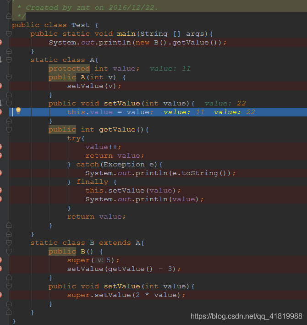Click the yellow lightbulb intention icon
307x325 pixels.
click(18, 110)
